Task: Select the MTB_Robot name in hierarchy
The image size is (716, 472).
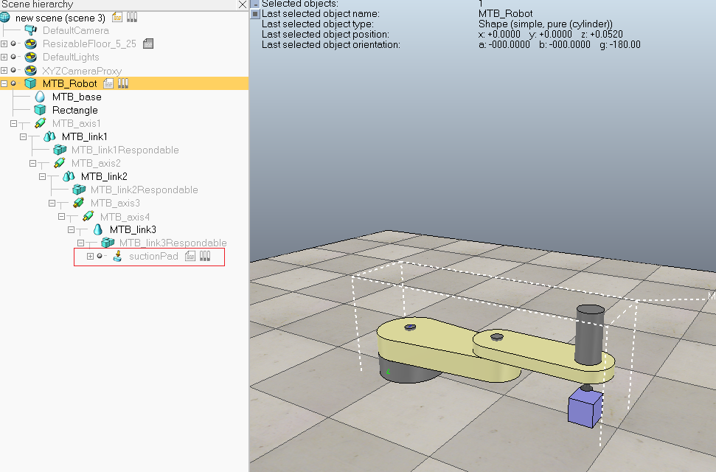Action: [x=70, y=83]
